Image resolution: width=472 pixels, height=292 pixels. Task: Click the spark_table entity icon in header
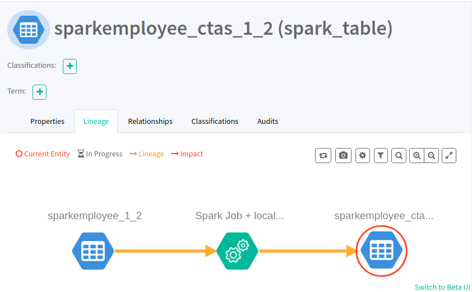[x=29, y=30]
